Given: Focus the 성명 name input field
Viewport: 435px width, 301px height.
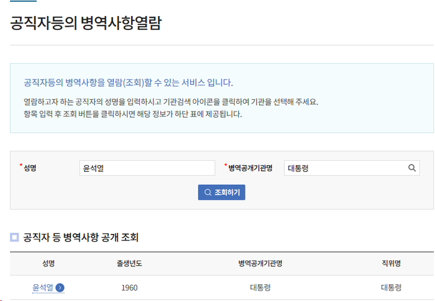Looking at the screenshot, I should [147, 168].
